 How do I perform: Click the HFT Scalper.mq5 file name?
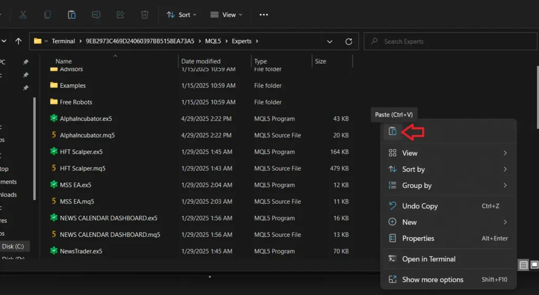(x=83, y=168)
